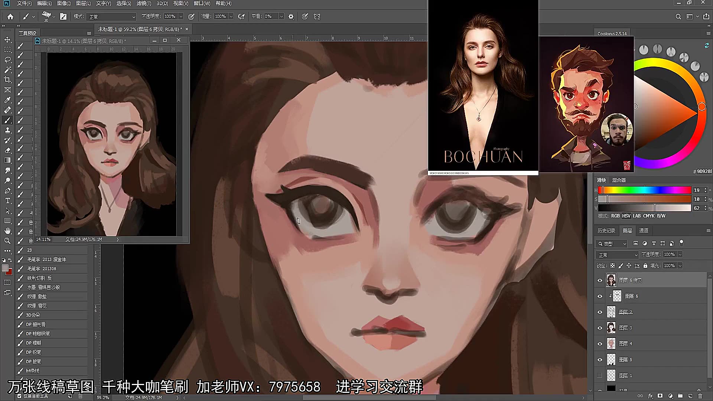Click the hue slider bar
The height and width of the screenshot is (401, 713).
[x=644, y=190]
